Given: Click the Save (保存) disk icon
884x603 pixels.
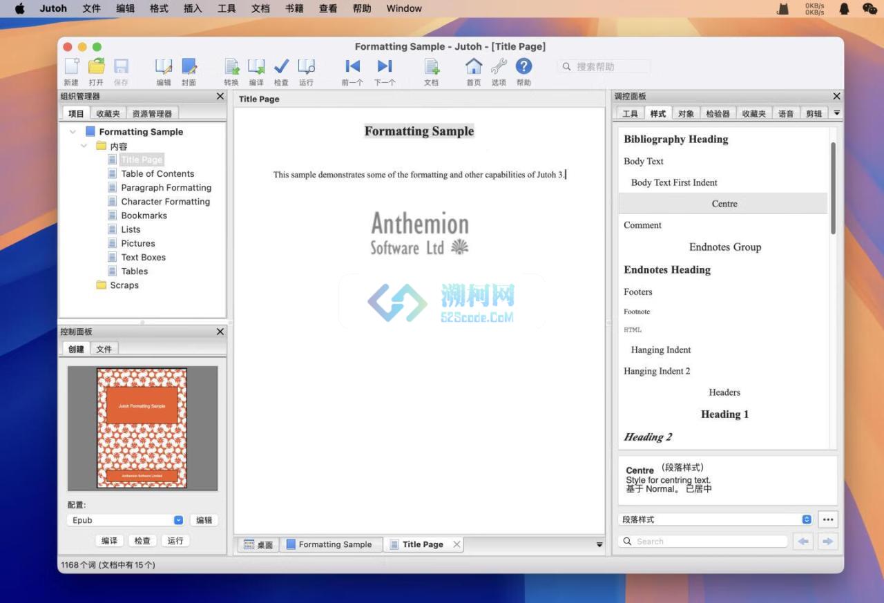Looking at the screenshot, I should [x=121, y=66].
